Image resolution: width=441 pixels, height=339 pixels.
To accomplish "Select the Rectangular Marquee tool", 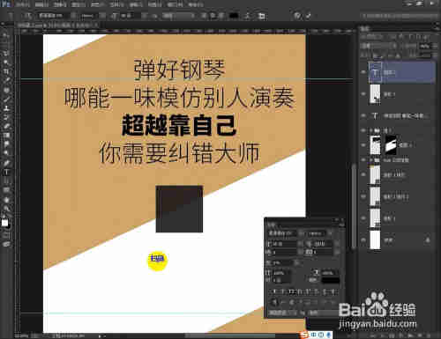I will [x=6, y=44].
